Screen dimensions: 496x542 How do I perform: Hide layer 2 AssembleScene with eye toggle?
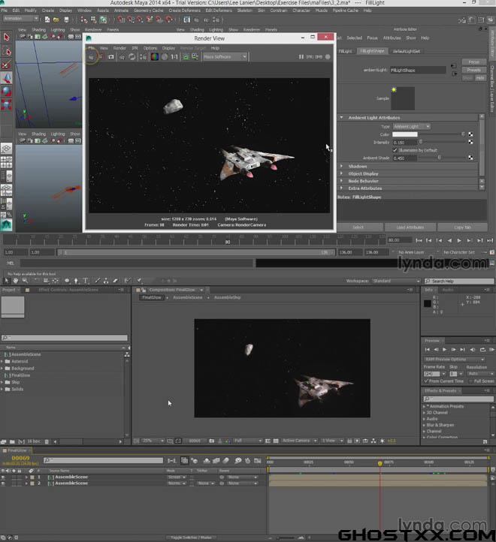tap(3, 483)
